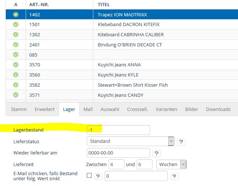Open help icon next to email notification checkbox
Image resolution: width=238 pixels, height=186 pixels.
point(98,176)
